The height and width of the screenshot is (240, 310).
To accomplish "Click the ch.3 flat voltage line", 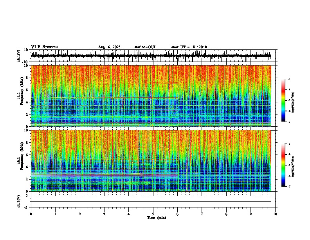I will click(x=151, y=201).
